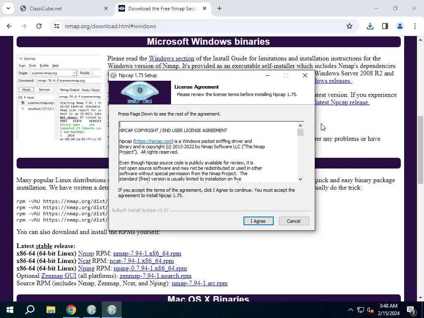
Task: Minimize the Npcap 1.75 Setup dialog
Action: tap(267, 75)
